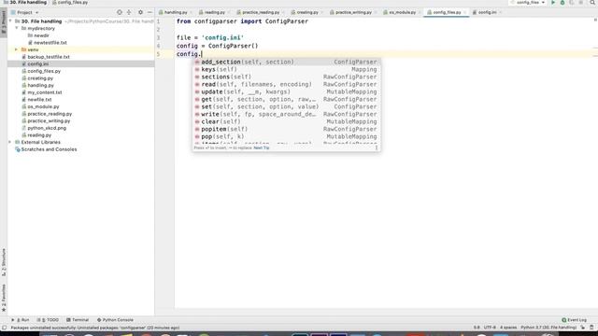
Task: Select creating.py in project tree
Action: coord(40,78)
